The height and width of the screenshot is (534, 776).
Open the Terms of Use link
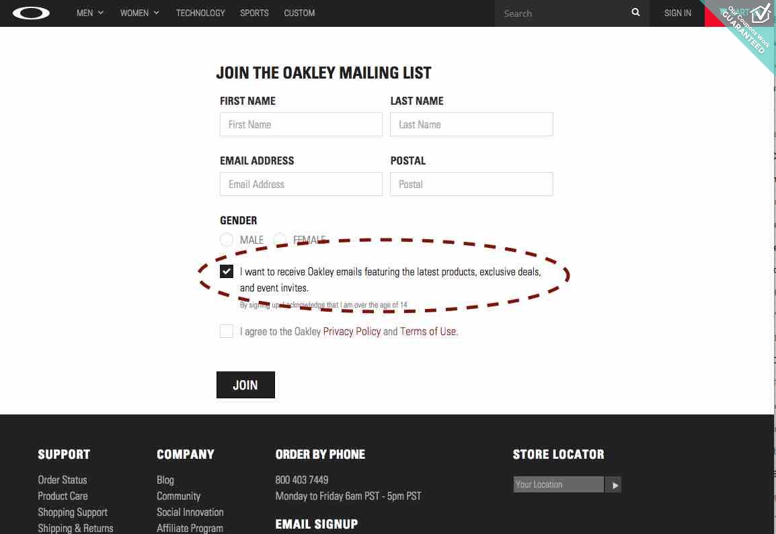[x=428, y=331]
